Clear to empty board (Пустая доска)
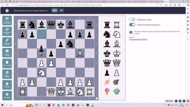This screenshot has height=107, width=190. (x=7, y=63)
